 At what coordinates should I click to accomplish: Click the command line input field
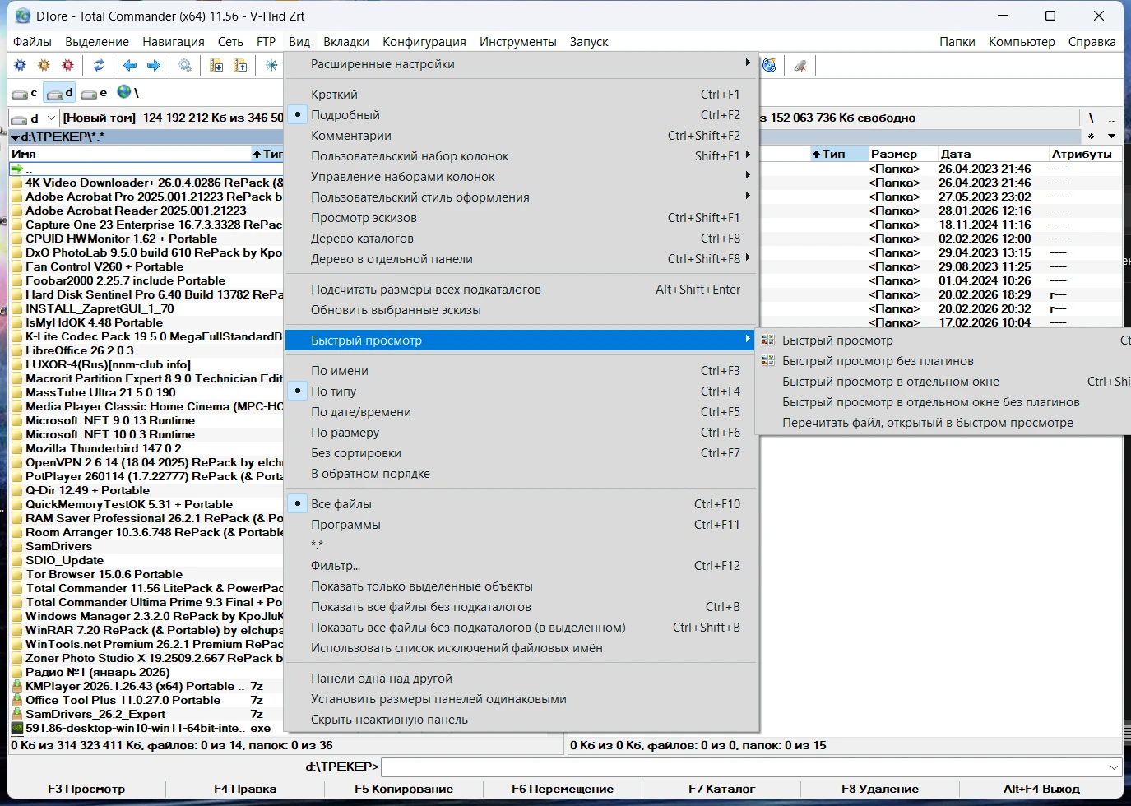[740, 767]
